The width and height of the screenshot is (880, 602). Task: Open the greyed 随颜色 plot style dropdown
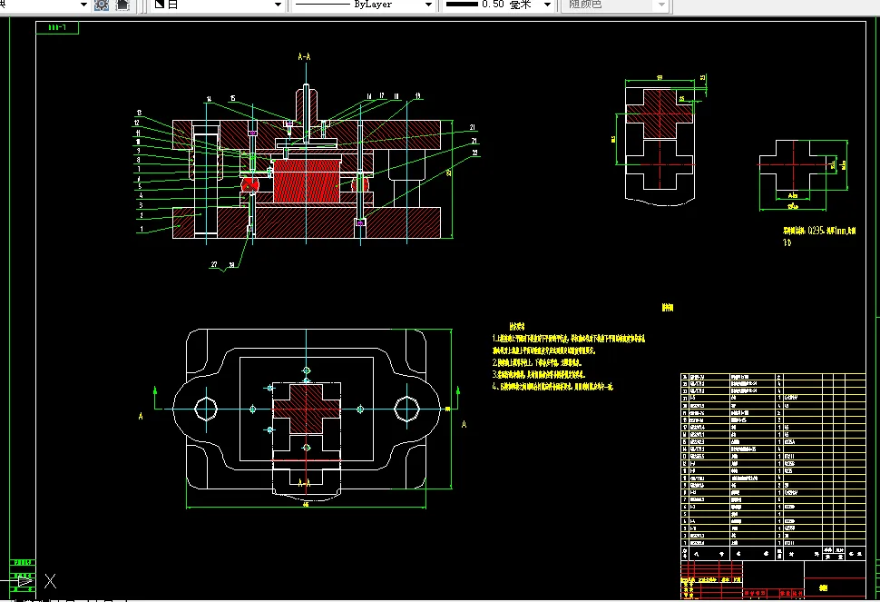coord(616,5)
